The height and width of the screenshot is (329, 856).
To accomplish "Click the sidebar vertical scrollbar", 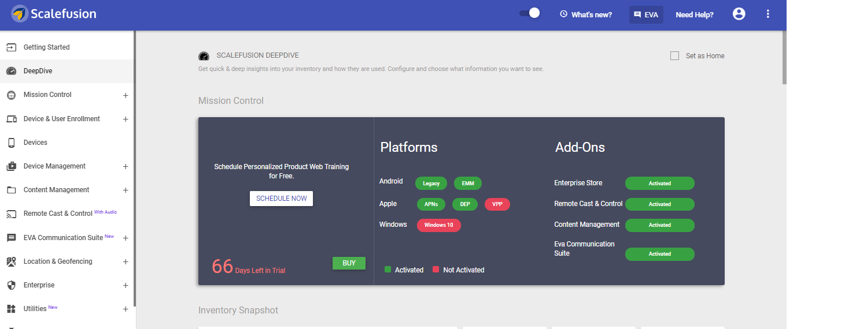I will [135, 169].
